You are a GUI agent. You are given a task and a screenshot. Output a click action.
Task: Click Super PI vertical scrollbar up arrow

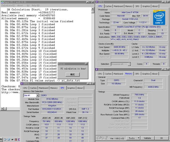(93, 9)
